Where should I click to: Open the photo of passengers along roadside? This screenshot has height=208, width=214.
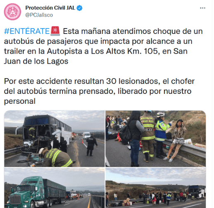click(156, 188)
